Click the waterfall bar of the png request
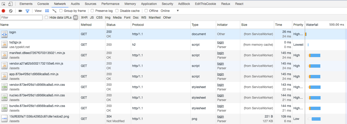This screenshot has height=124, width=347. (314, 119)
